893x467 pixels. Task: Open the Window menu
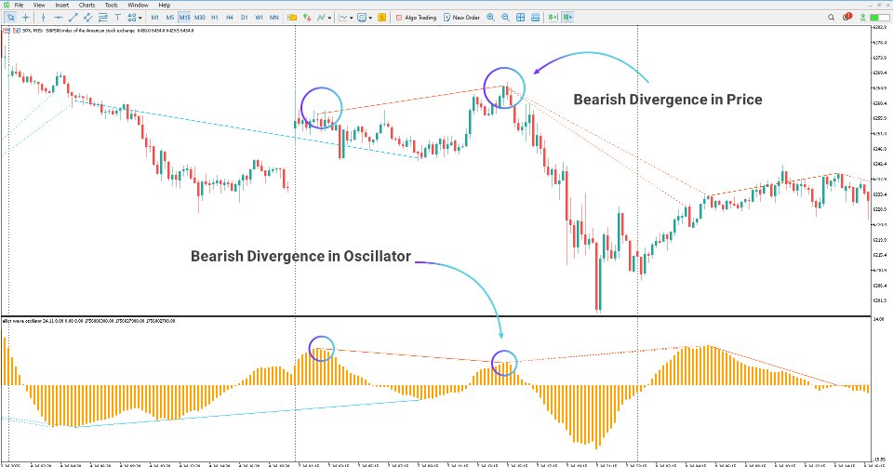pos(138,6)
